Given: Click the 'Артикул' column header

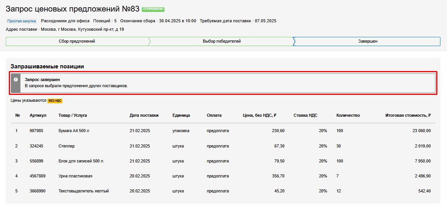Looking at the screenshot, I should point(38,115).
